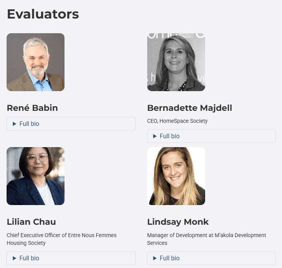Click the disclosure triangle under Lindsay Monk
Screen dimensions: 282x268
(155, 258)
